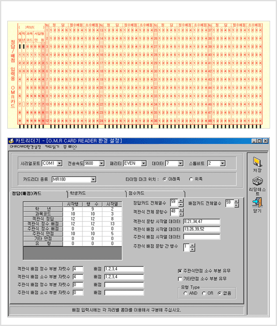Image resolution: width=277 pixels, height=326 pixels.
Task: Expand the 카드리더 종류 MR180 dropdown
Action: tap(93, 179)
